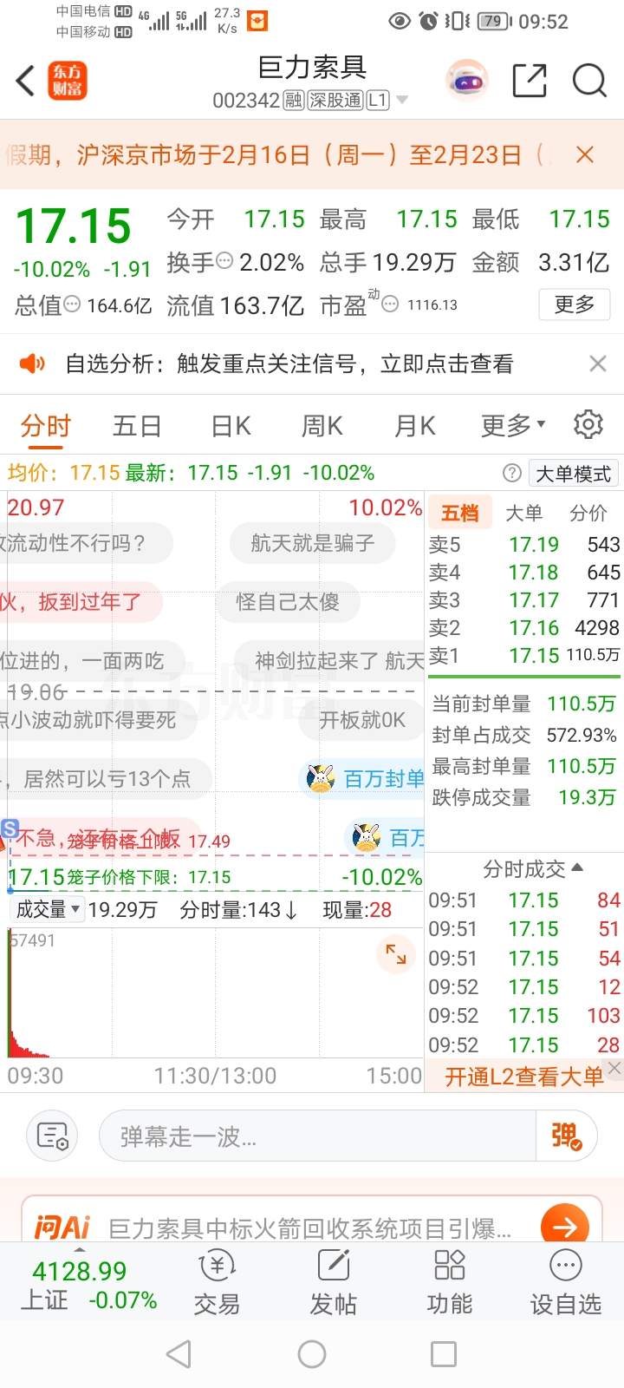Close the L2 promotion close icon
The image size is (624, 1388).
pyautogui.click(x=614, y=1068)
